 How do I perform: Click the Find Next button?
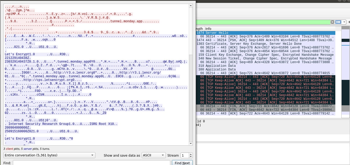pos(182,163)
